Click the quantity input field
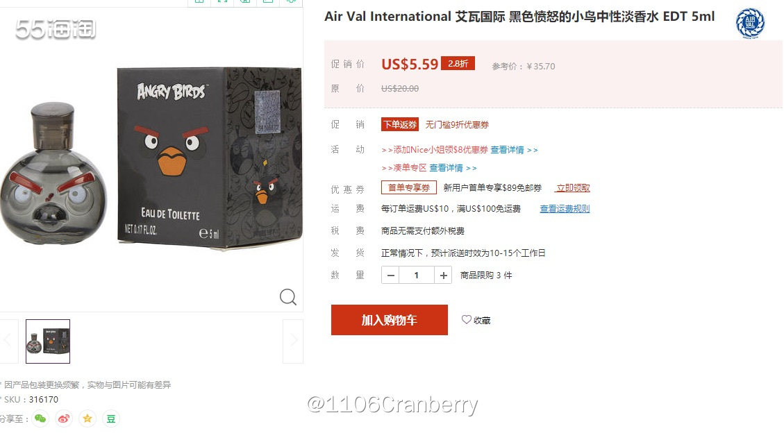The width and height of the screenshot is (784, 440). click(417, 276)
